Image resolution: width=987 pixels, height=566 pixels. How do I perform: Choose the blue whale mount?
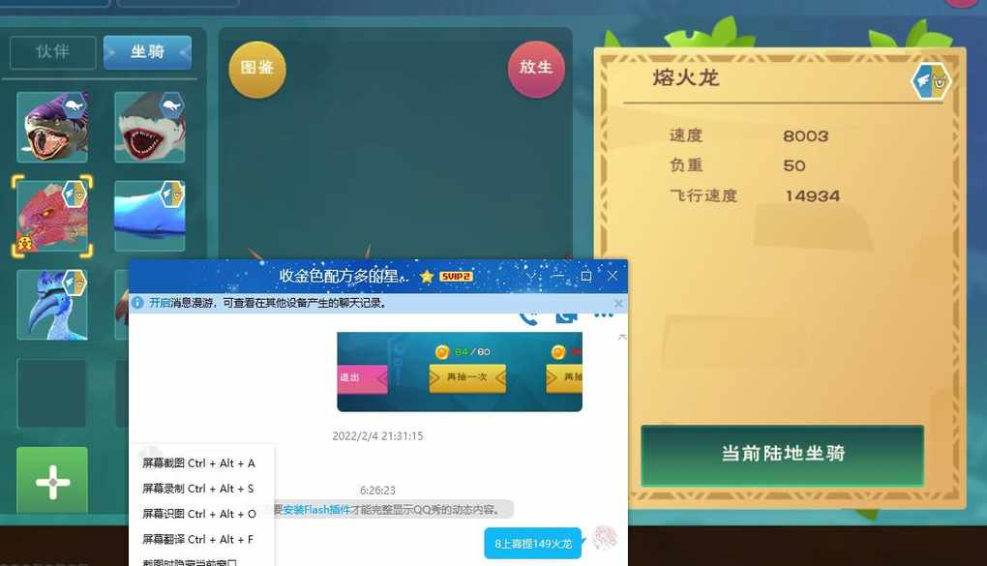(149, 216)
